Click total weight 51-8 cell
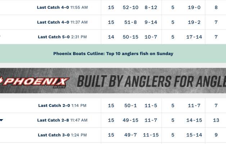 130,22
